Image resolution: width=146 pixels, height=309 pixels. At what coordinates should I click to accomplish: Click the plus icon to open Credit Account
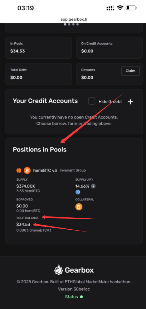pyautogui.click(x=130, y=102)
